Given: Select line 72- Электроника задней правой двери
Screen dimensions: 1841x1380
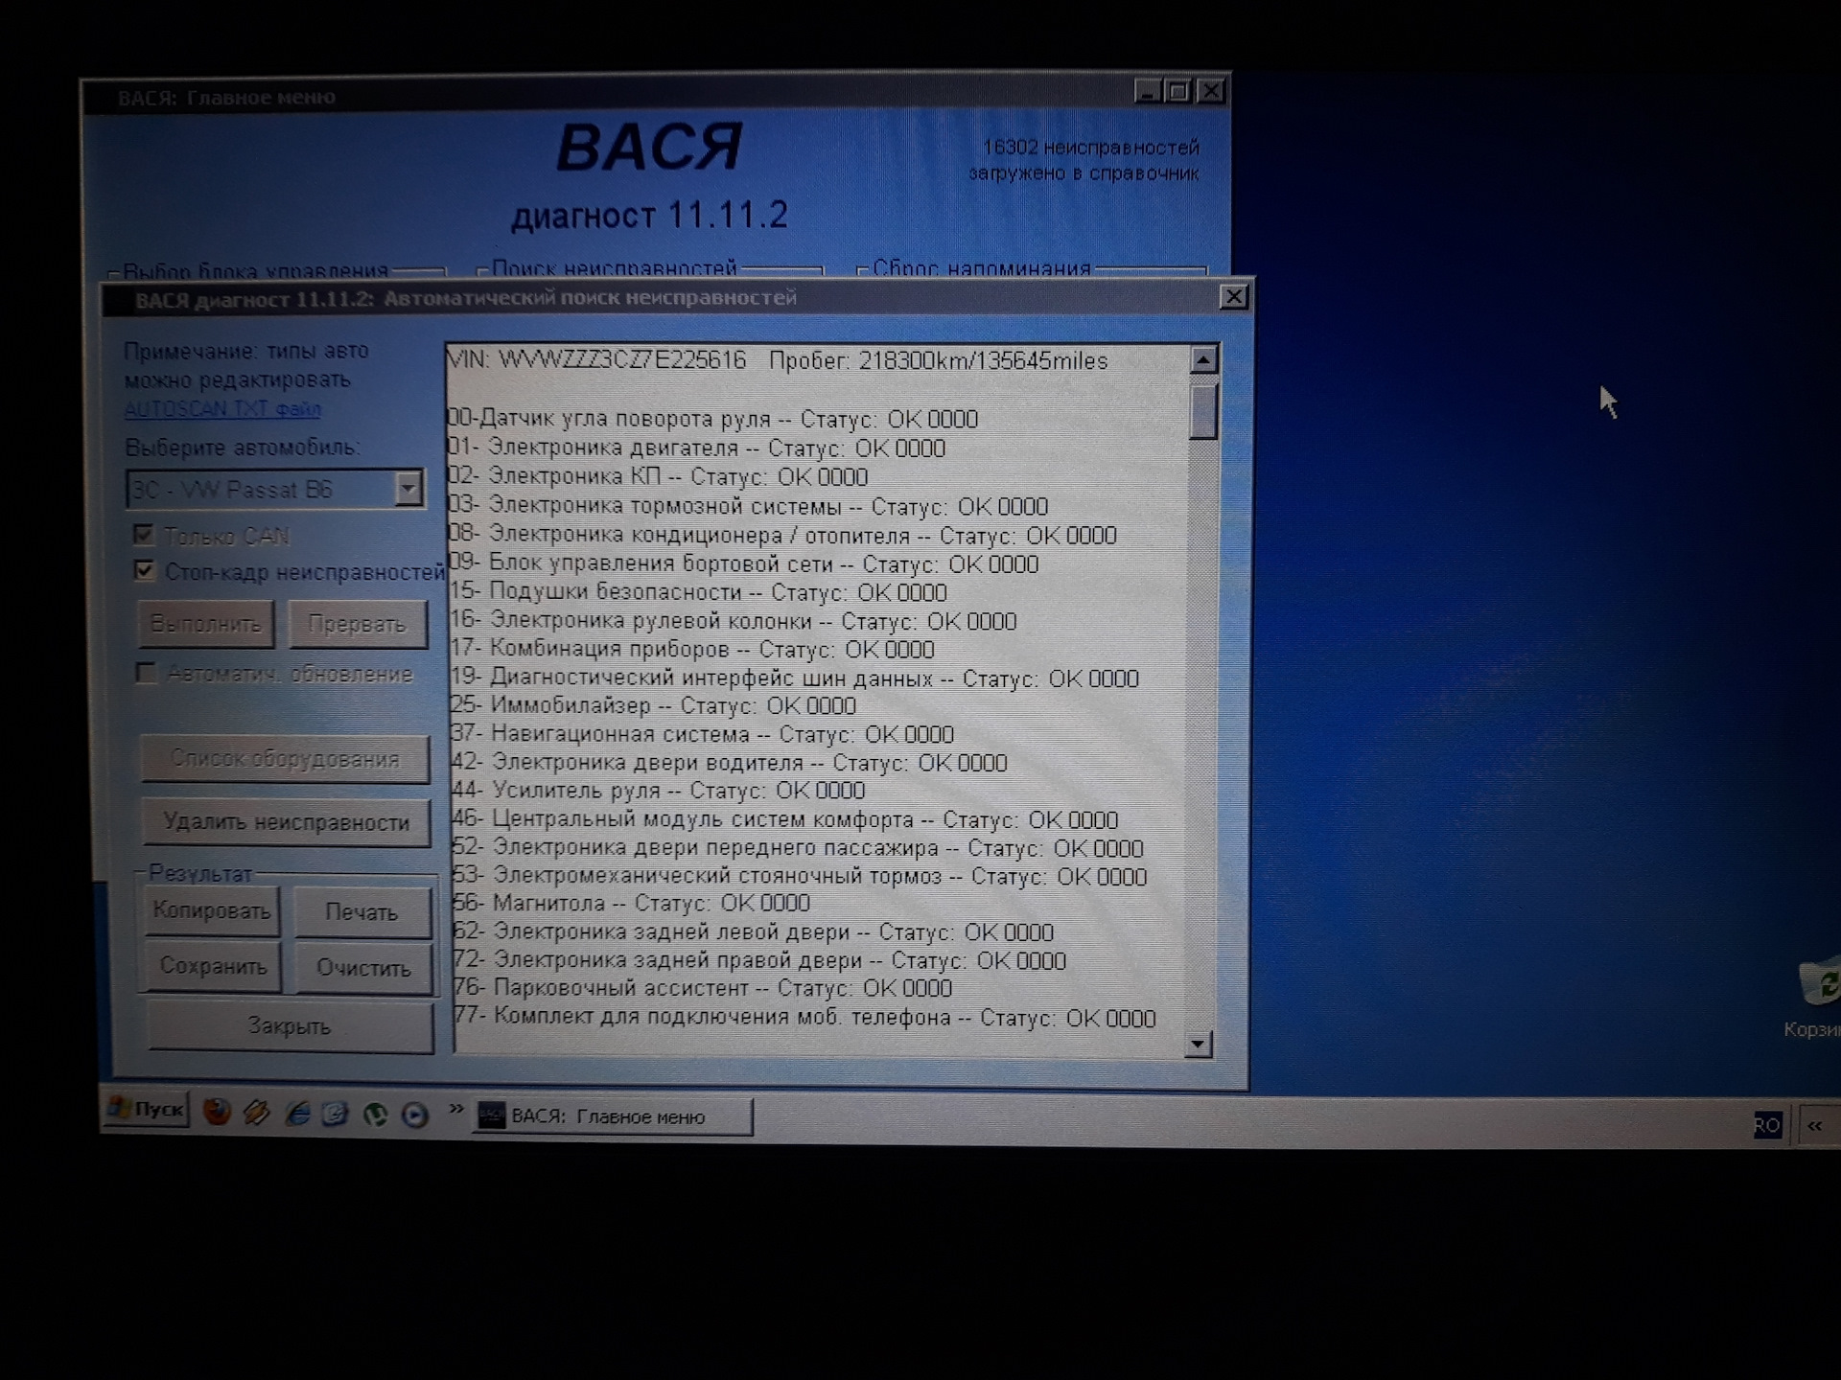Looking at the screenshot, I should [759, 960].
